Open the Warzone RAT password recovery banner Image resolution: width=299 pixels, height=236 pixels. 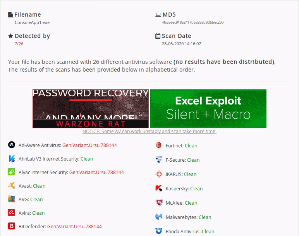pyautogui.click(x=91, y=109)
